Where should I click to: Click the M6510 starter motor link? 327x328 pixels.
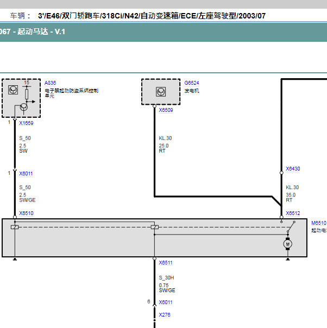click(x=318, y=223)
